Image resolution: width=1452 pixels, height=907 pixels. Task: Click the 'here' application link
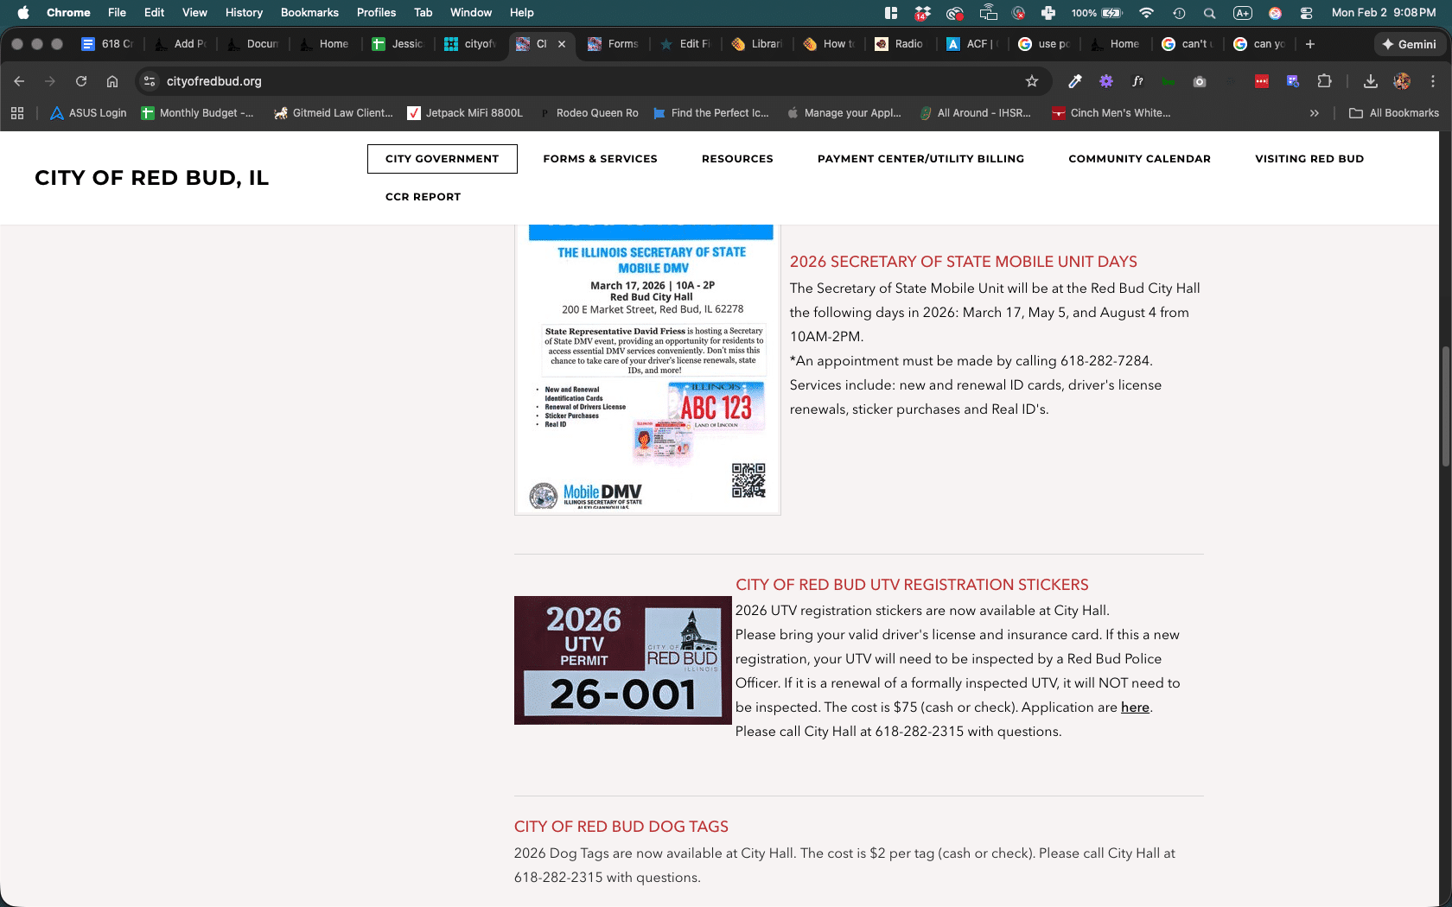(1135, 707)
